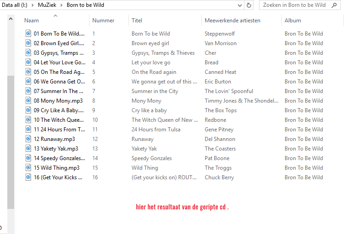
Task: Click the navigation pane scroll up arrow
Action: (x=11, y=19)
